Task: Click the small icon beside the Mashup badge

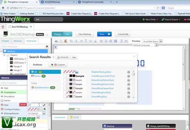Action: click(x=47, y=34)
